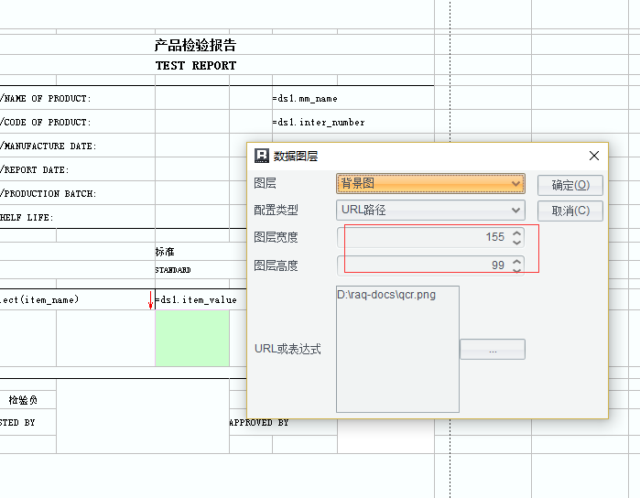Select the green highlighted cell
640x498 pixels.
(x=192, y=338)
